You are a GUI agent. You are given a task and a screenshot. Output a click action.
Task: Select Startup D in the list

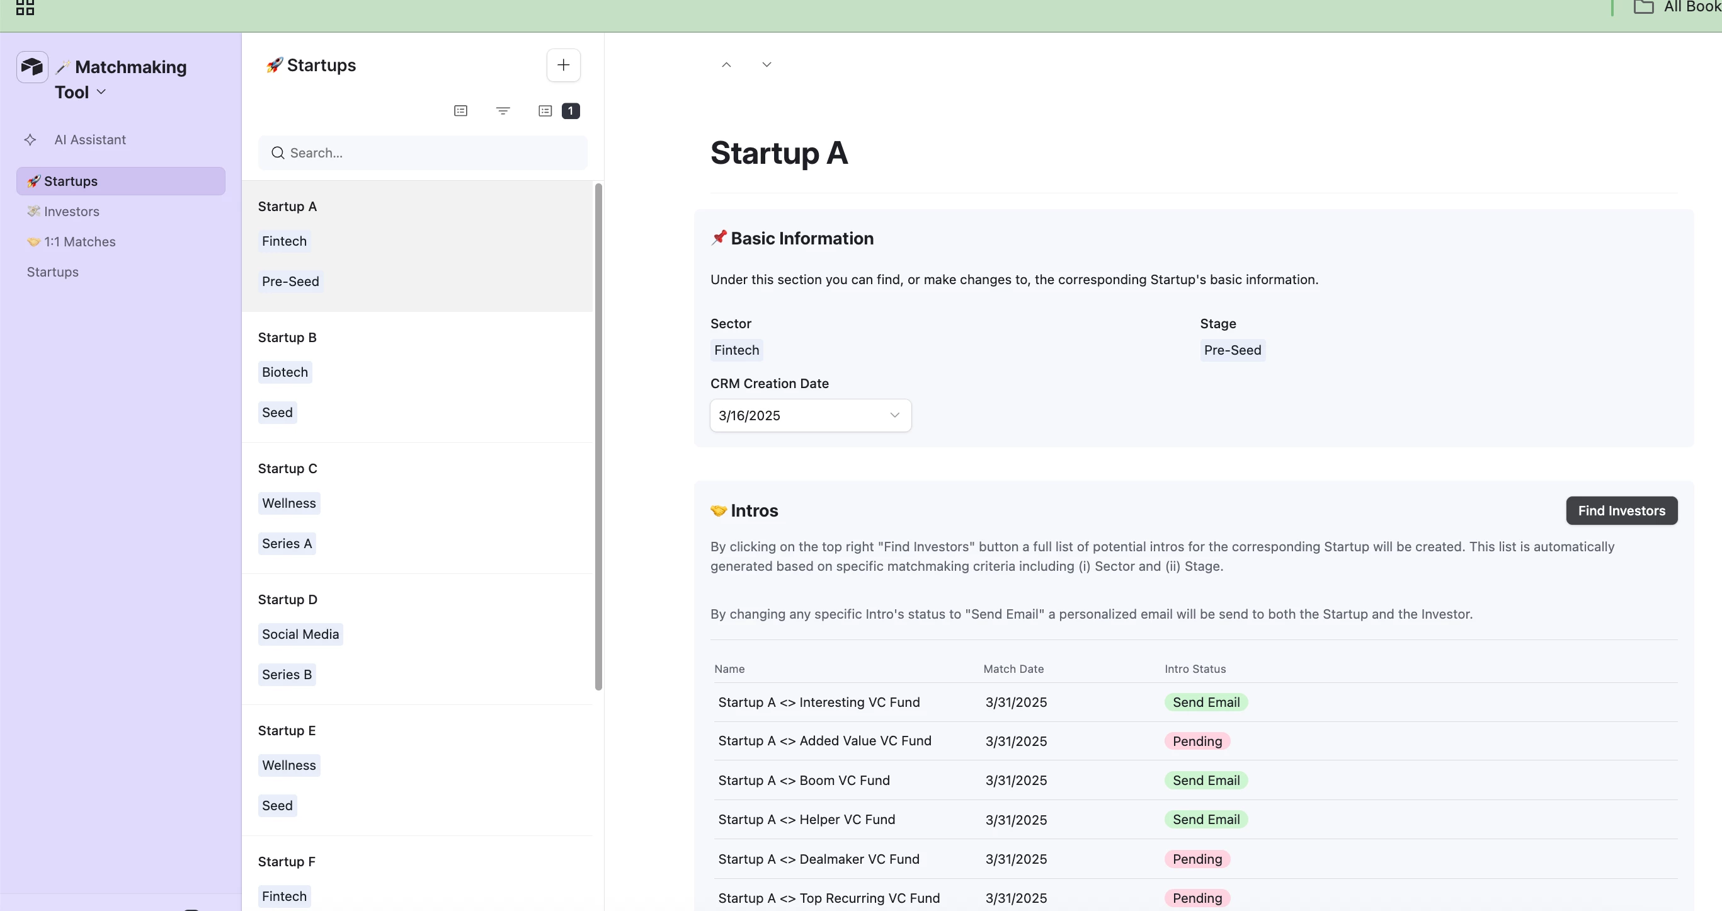pyautogui.click(x=417, y=639)
